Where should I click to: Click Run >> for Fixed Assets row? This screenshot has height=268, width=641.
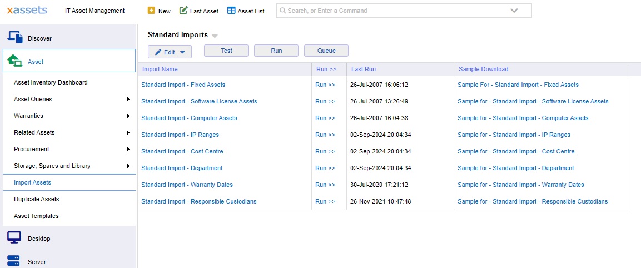pyautogui.click(x=325, y=85)
